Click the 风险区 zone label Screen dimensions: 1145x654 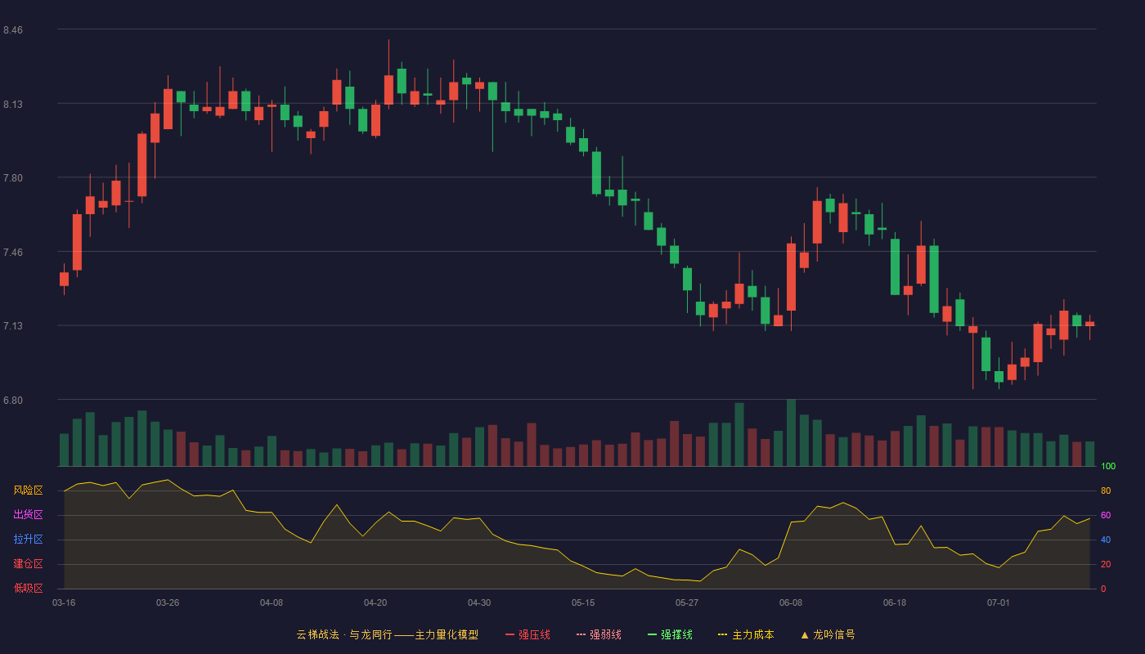tap(28, 490)
